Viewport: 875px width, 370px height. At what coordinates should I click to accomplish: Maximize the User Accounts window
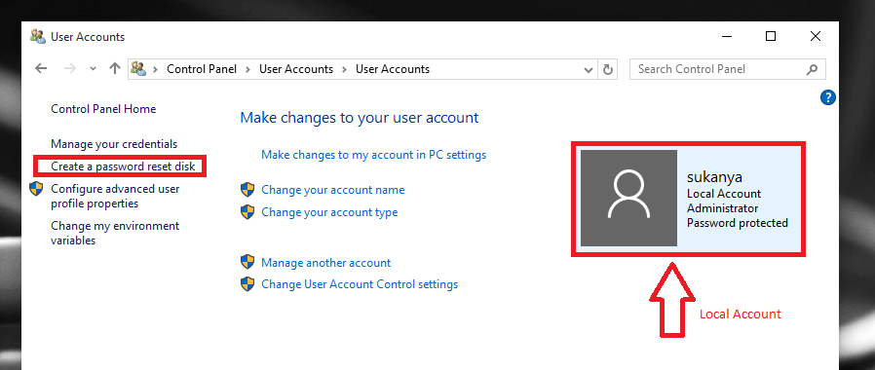[x=771, y=36]
